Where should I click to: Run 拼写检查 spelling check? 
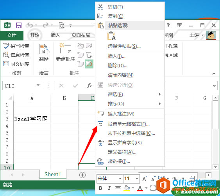click(x=16, y=46)
